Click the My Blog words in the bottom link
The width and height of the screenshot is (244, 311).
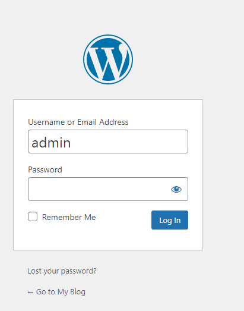71,292
